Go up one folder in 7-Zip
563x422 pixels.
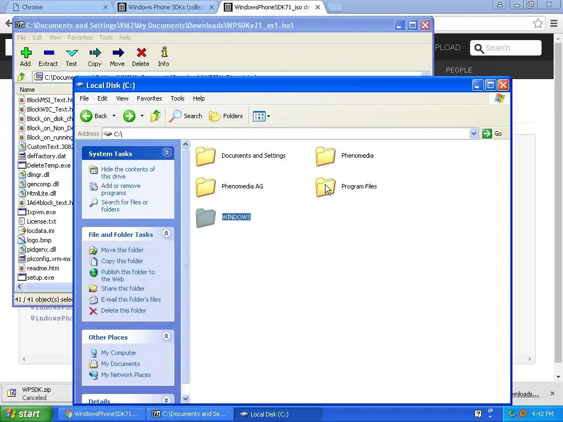21,76
